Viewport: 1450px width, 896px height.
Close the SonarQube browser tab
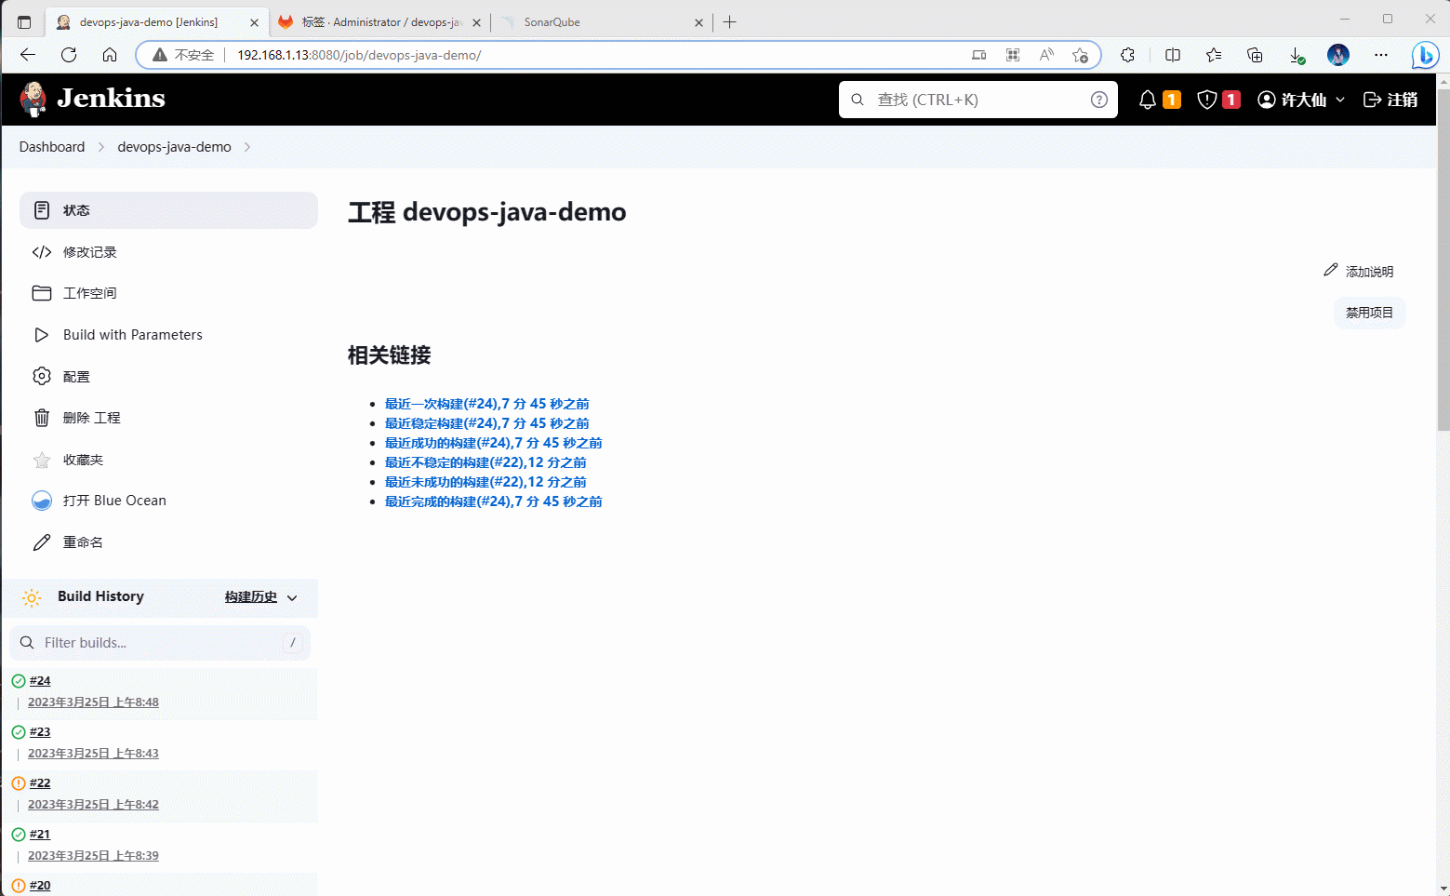pyautogui.click(x=698, y=22)
